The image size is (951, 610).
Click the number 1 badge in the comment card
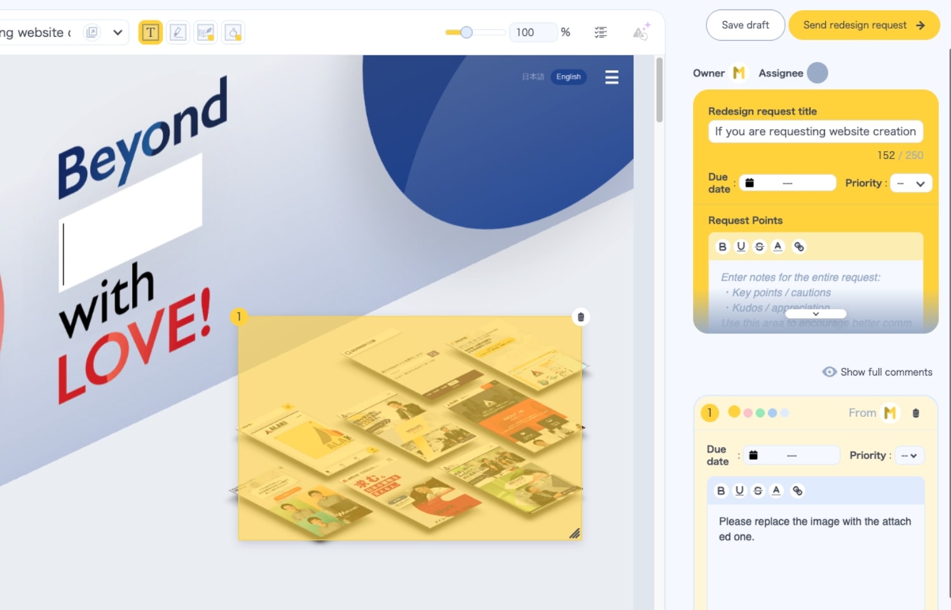click(x=709, y=413)
